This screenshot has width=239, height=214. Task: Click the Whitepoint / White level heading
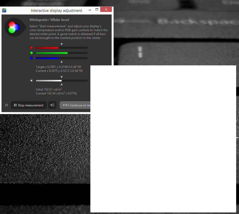coord(49,20)
